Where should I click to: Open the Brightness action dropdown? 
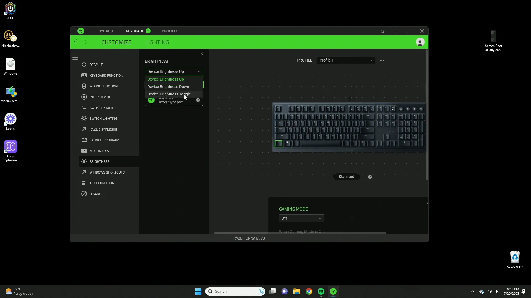(174, 71)
